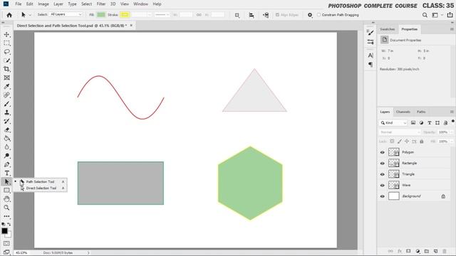Hide the Triangle layer
The image size is (456, 256).
tap(383, 174)
